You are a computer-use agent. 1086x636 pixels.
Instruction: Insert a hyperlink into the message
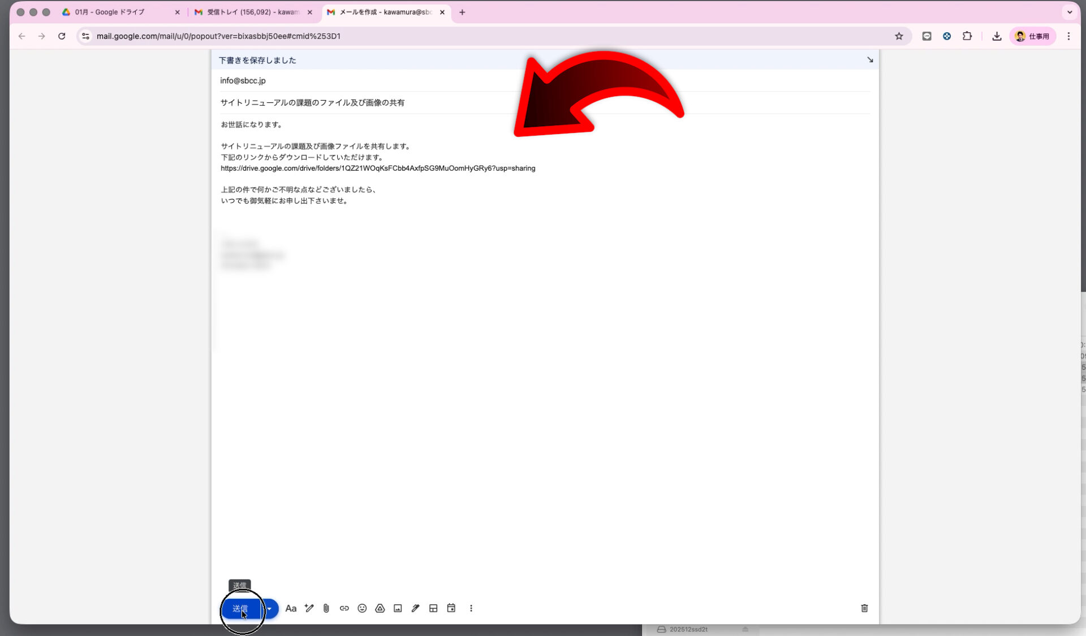tap(344, 608)
